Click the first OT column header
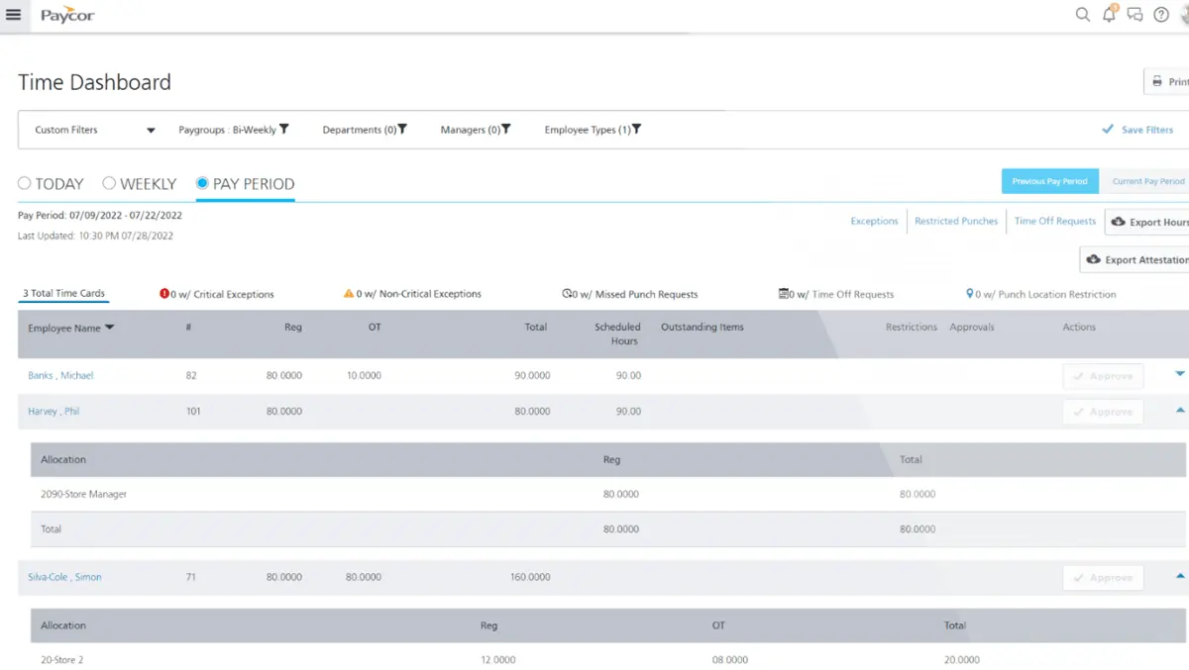Screen dimensions: 1189x670 pos(375,327)
